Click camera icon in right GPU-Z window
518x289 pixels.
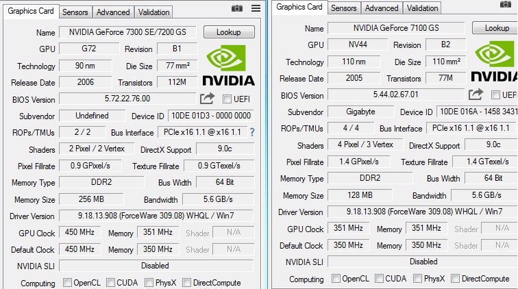pyautogui.click(x=506, y=4)
